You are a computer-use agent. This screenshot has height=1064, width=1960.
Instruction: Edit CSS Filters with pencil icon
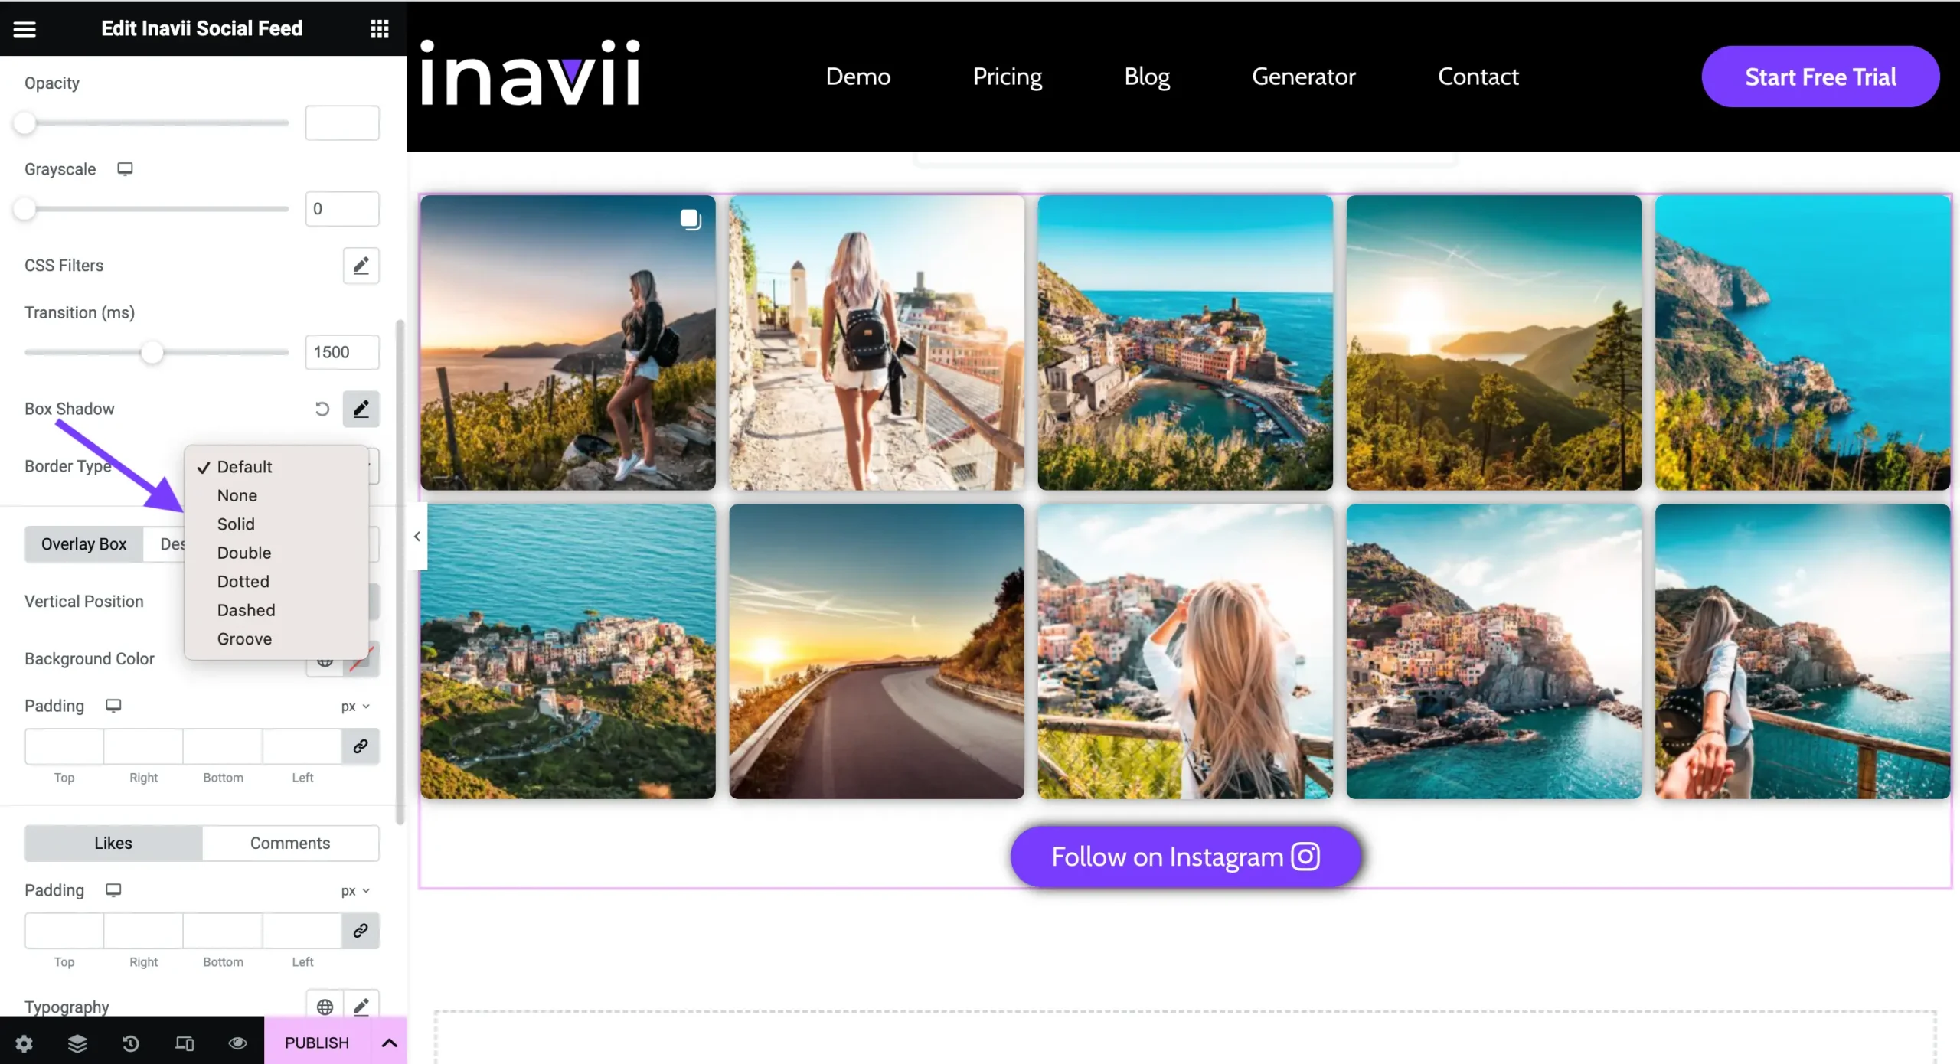coord(361,266)
